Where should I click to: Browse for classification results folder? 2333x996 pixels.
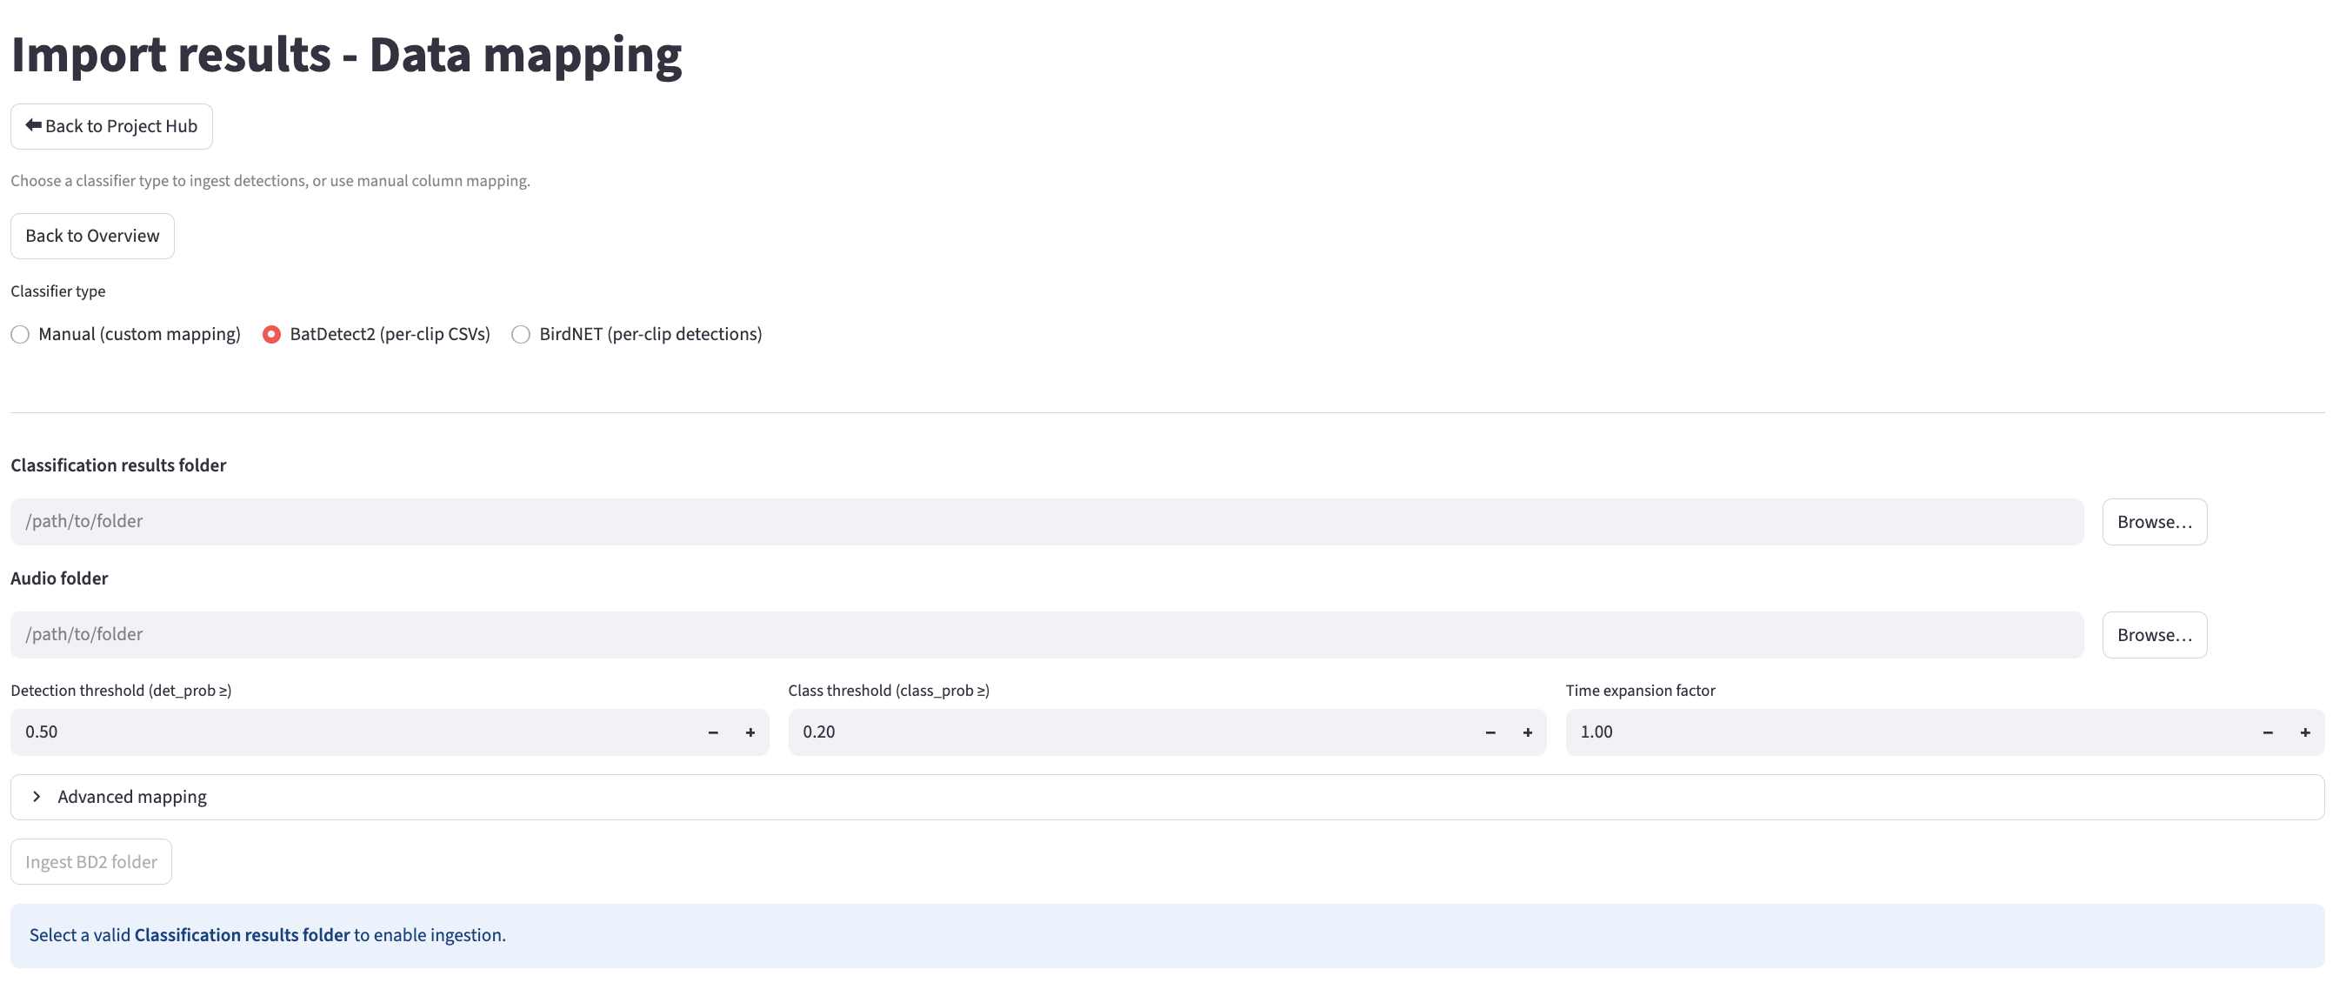point(2154,522)
